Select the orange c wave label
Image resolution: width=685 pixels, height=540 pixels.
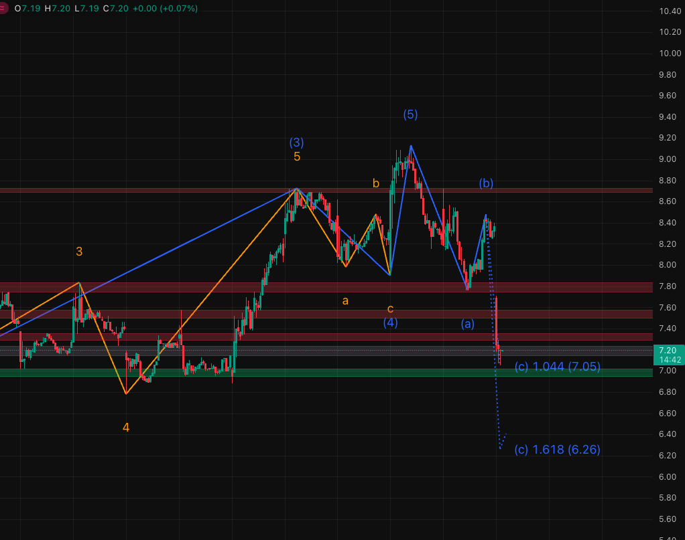391,309
